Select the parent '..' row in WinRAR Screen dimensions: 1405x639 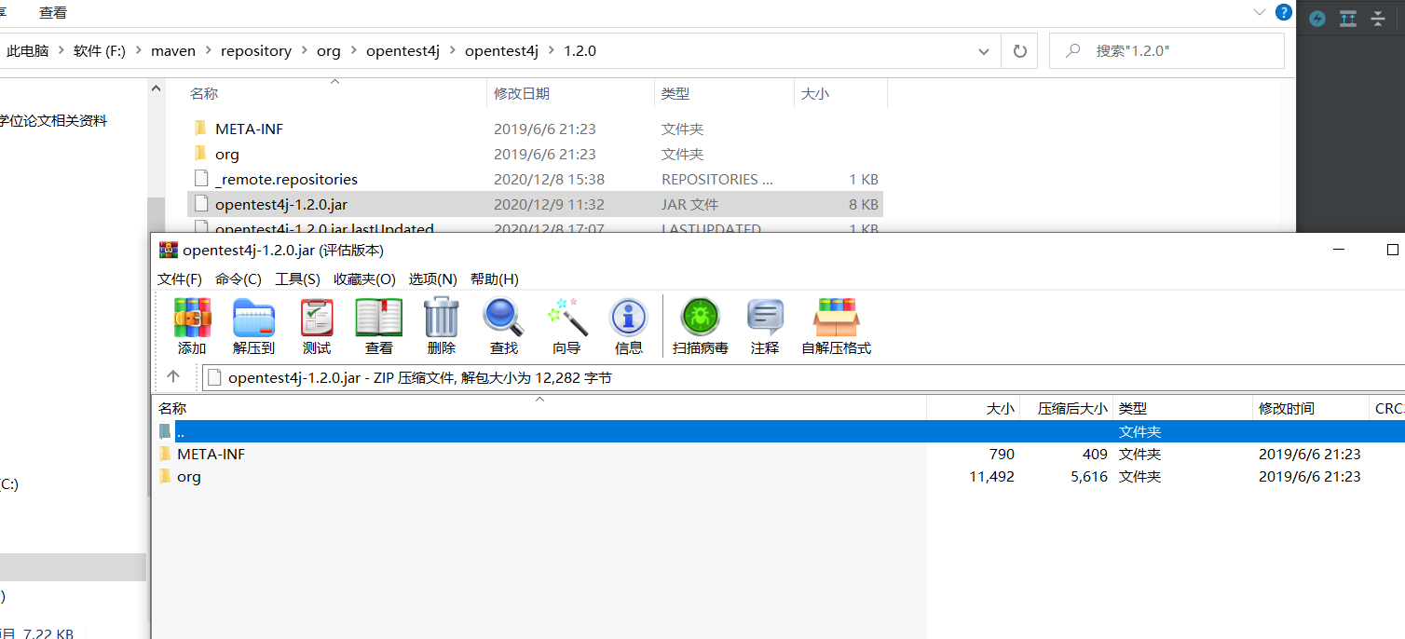tap(778, 431)
